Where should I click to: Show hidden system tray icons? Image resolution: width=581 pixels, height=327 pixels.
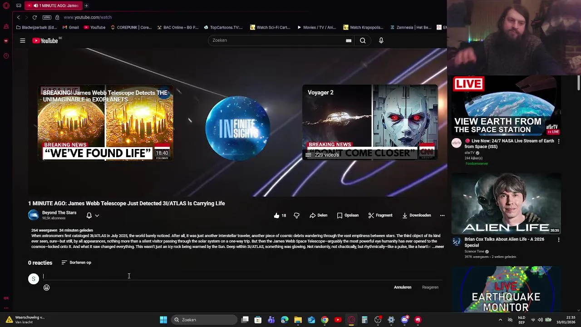(501, 320)
